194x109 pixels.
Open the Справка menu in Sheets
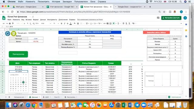click(72, 20)
